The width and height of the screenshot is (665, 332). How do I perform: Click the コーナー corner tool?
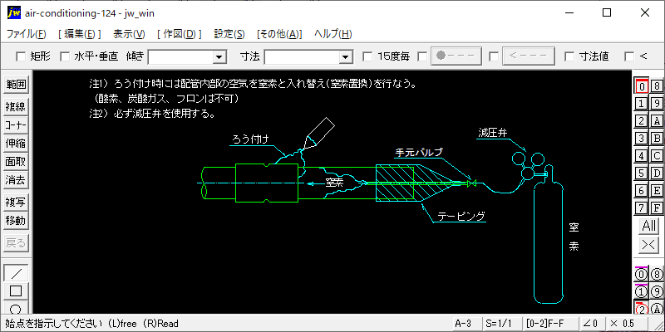(x=16, y=125)
